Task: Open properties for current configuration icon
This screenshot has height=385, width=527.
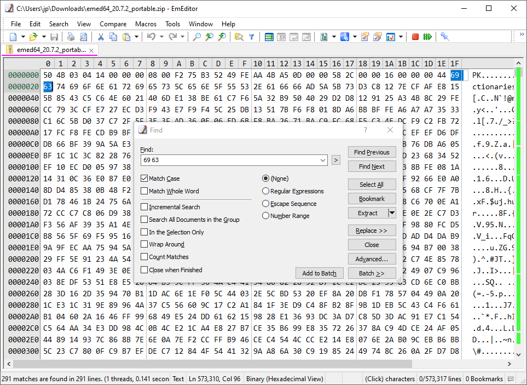Action: pyautogui.click(x=365, y=37)
